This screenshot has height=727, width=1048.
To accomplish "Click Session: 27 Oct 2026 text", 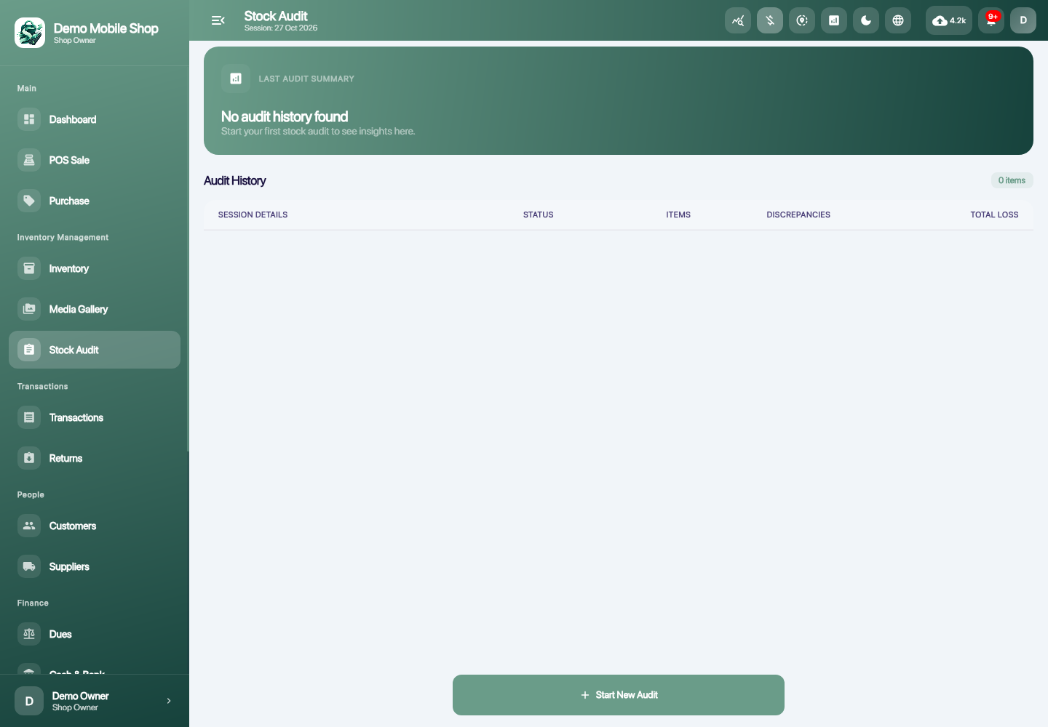I will (281, 28).
